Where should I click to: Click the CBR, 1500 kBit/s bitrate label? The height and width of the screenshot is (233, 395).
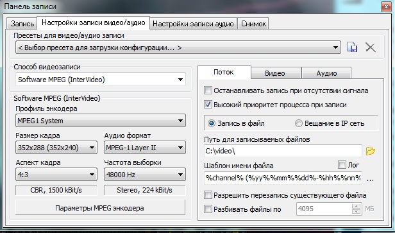tap(56, 190)
